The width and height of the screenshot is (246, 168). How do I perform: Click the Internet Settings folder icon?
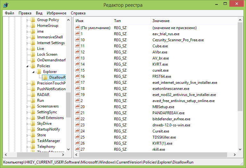[33, 43]
